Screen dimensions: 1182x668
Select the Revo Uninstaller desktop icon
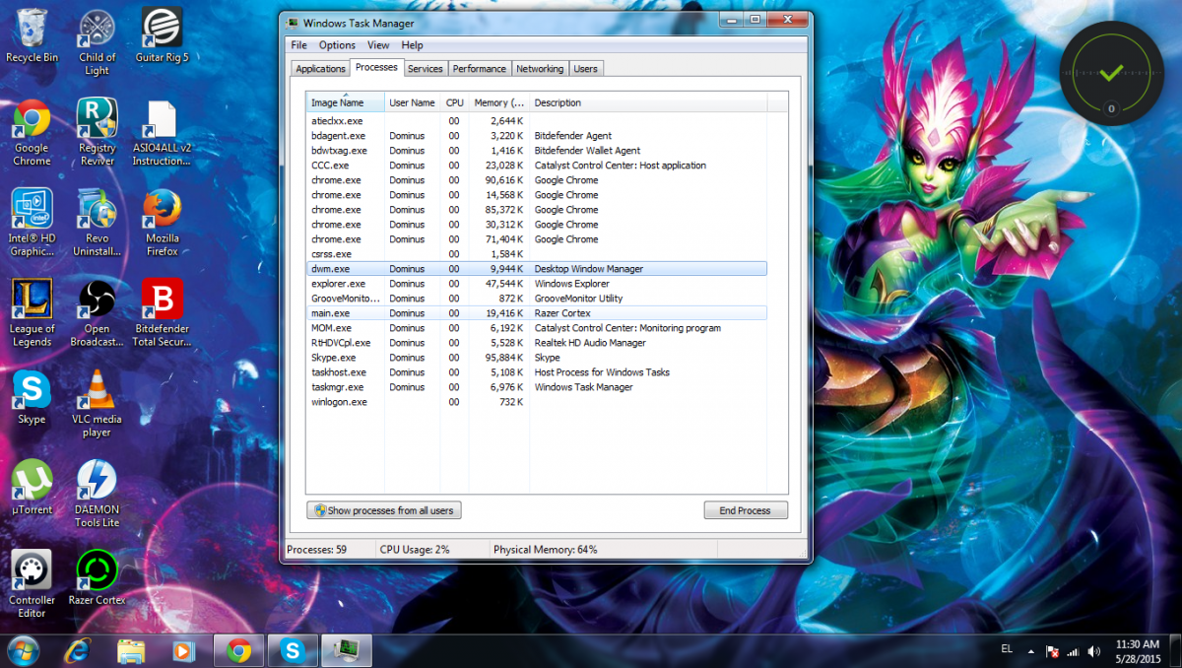(x=97, y=223)
